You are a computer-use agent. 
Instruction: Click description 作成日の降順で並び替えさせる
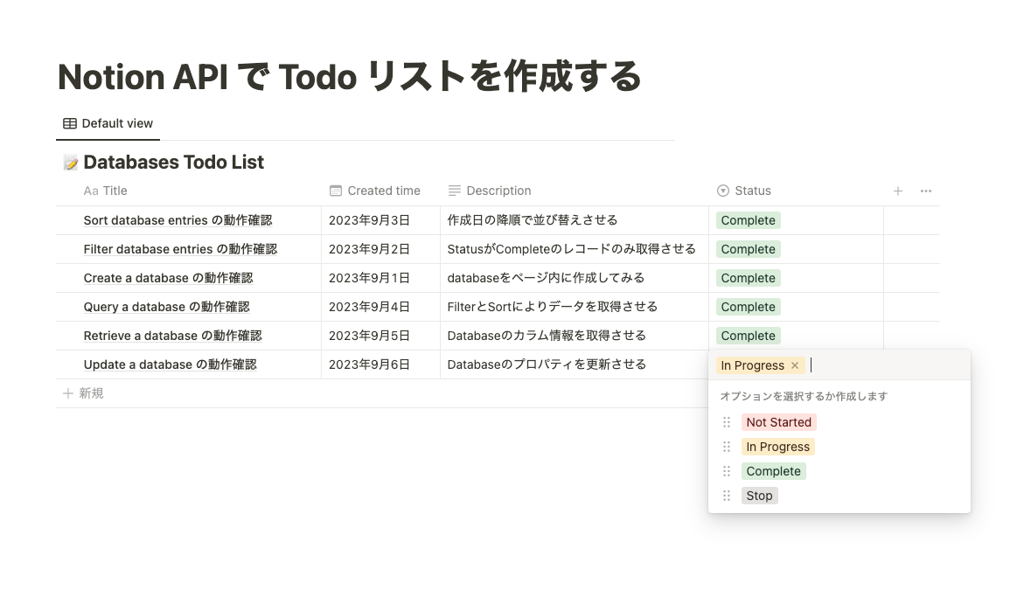point(533,220)
